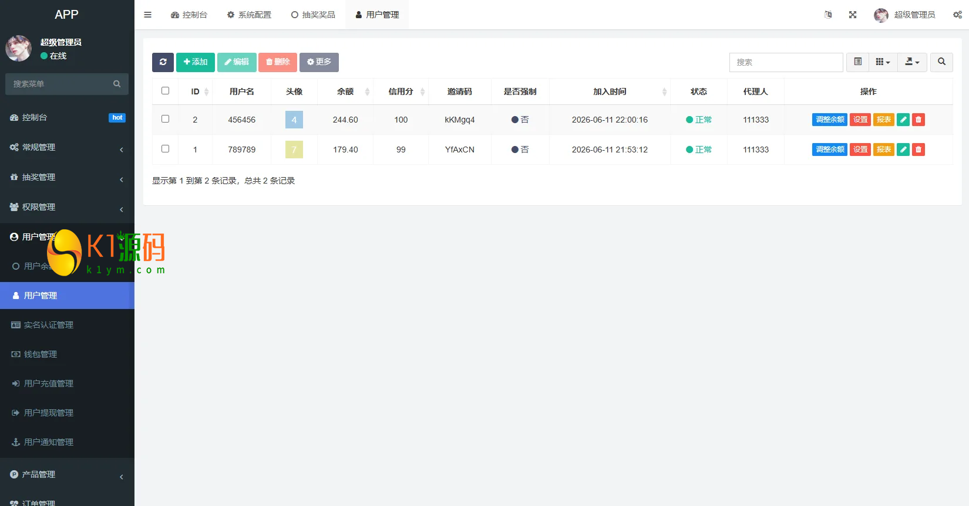This screenshot has height=506, width=969.
Task: Open 用户充值管理 in sidebar
Action: coord(67,383)
